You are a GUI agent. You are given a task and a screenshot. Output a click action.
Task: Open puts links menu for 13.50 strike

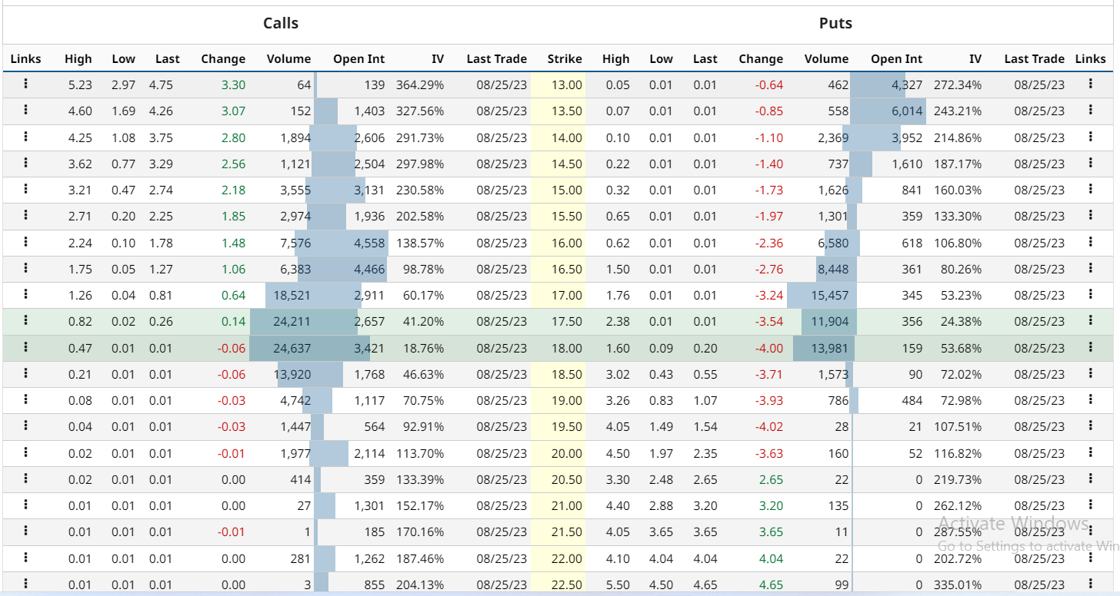pos(1090,110)
